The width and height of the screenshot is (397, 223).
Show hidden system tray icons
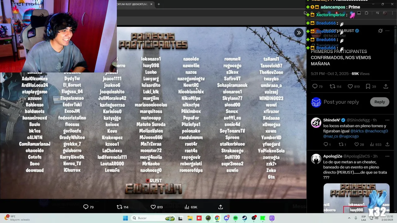pyautogui.click(x=349, y=218)
